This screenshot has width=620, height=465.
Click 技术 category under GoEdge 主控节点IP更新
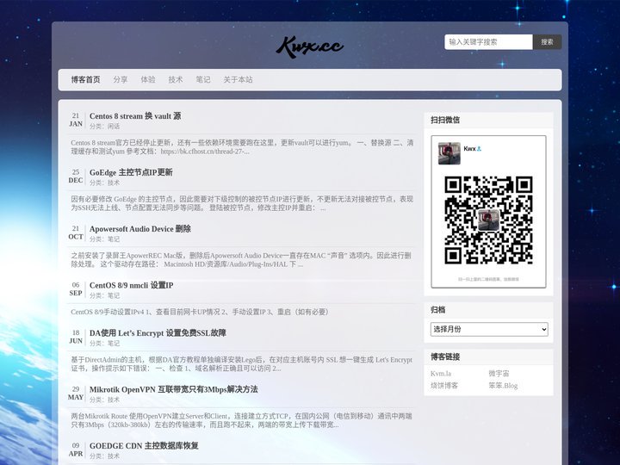point(114,183)
